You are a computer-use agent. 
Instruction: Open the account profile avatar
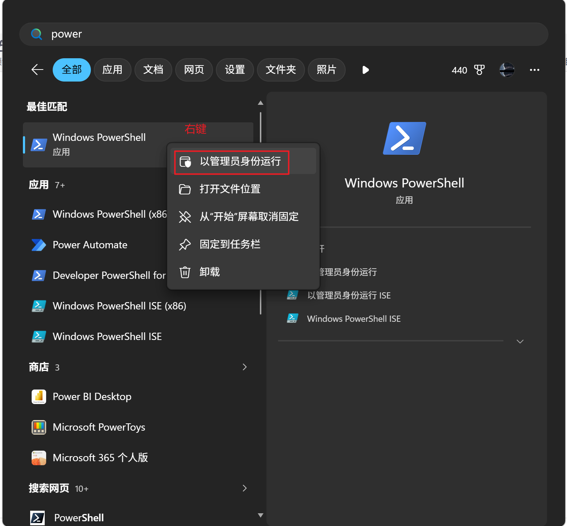[x=507, y=70]
